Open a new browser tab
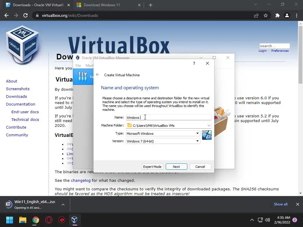Viewport: 303px width, 227px height. pyautogui.click(x=151, y=5)
